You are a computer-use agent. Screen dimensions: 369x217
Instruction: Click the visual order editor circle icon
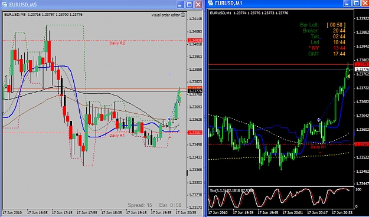(x=183, y=15)
